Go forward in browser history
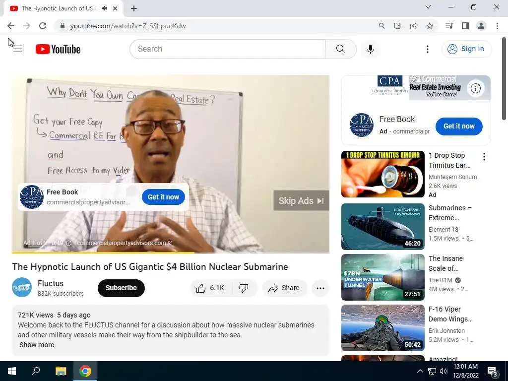The height and width of the screenshot is (381, 508). point(27,26)
